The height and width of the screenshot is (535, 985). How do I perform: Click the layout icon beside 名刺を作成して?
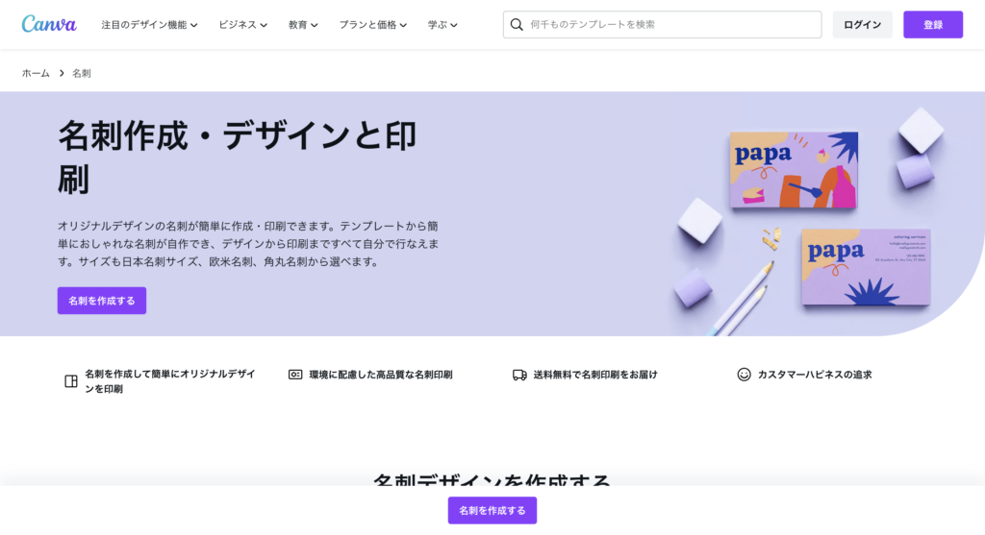tap(71, 381)
